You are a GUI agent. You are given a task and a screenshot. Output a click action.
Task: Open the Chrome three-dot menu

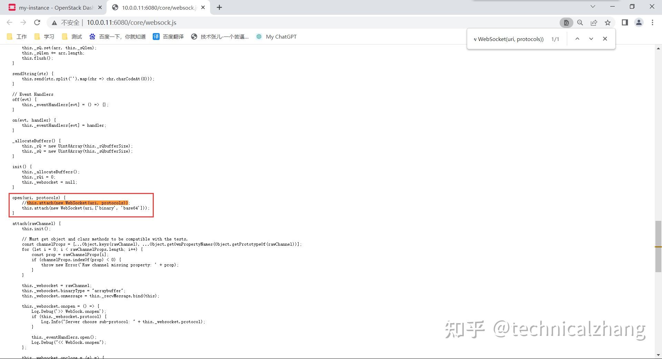(x=652, y=22)
